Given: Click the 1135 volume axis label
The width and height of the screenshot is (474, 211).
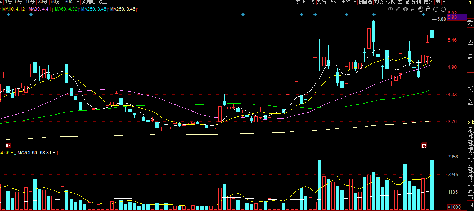Looking at the screenshot, I should tap(453, 192).
